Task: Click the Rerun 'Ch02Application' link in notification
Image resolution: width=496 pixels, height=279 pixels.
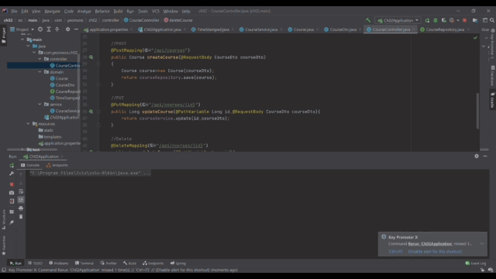Action: (x=430, y=244)
